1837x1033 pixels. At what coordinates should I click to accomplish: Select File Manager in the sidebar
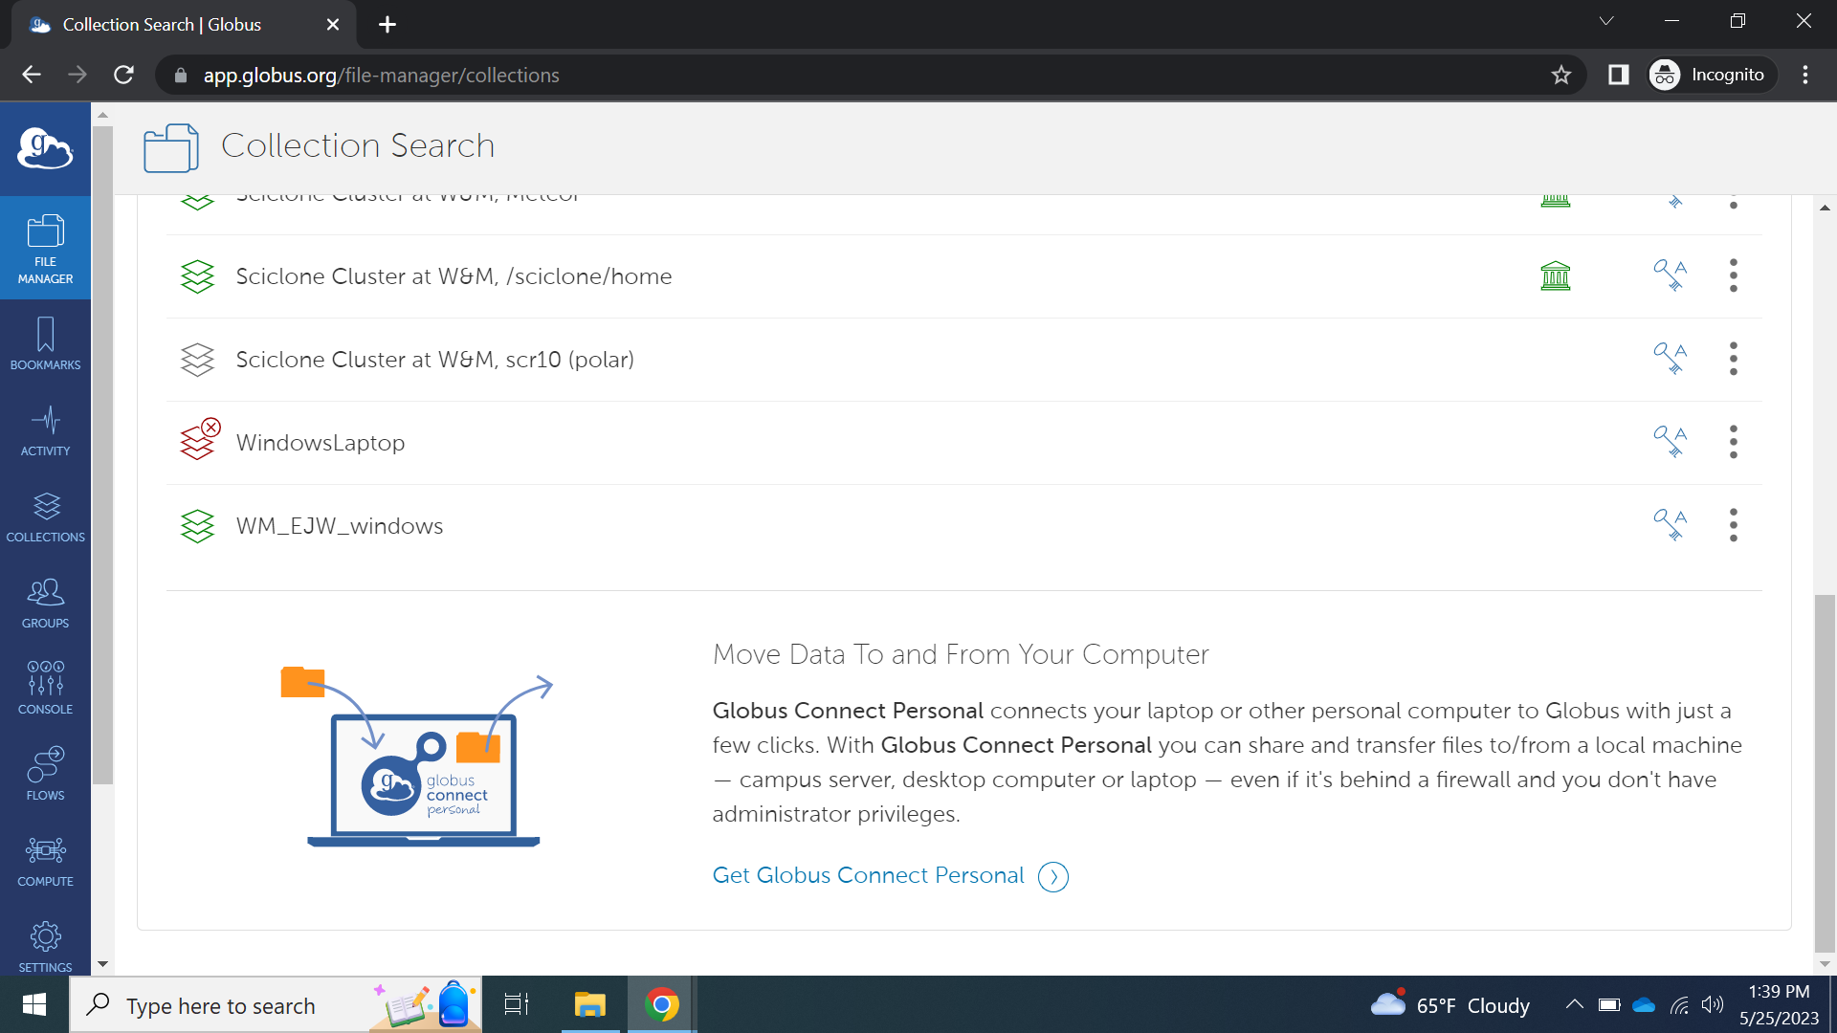point(45,248)
